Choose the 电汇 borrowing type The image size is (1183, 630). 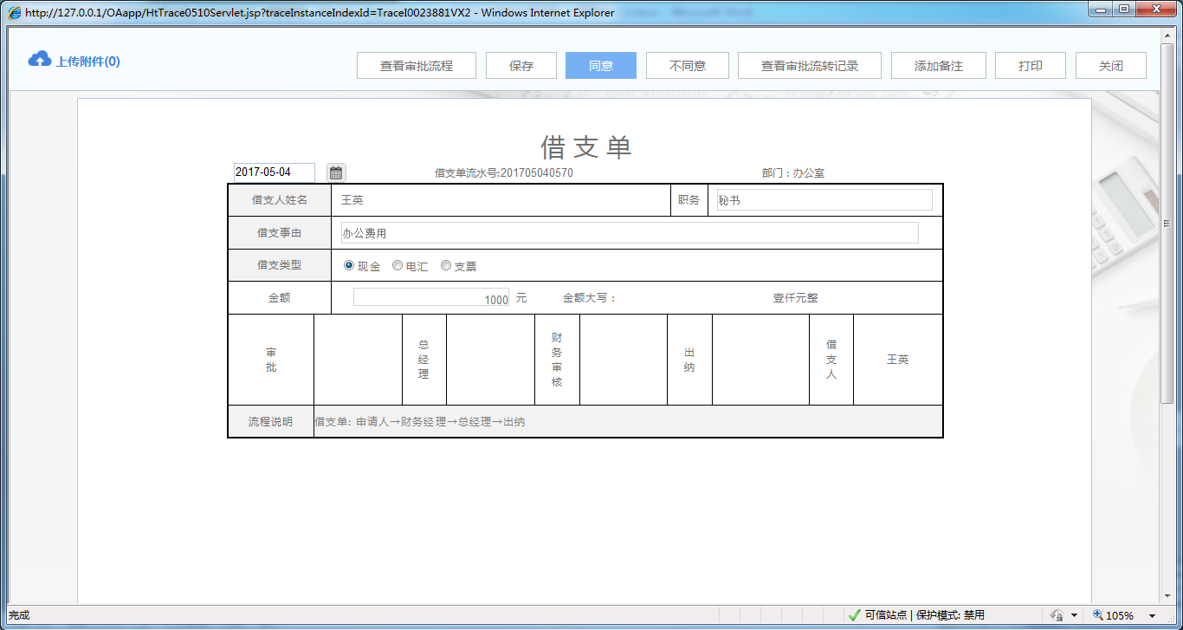pyautogui.click(x=397, y=265)
